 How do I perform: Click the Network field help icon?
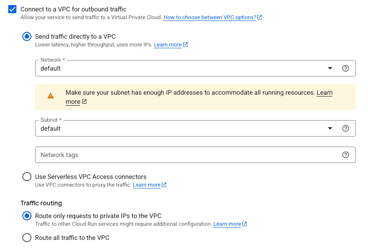(x=346, y=68)
